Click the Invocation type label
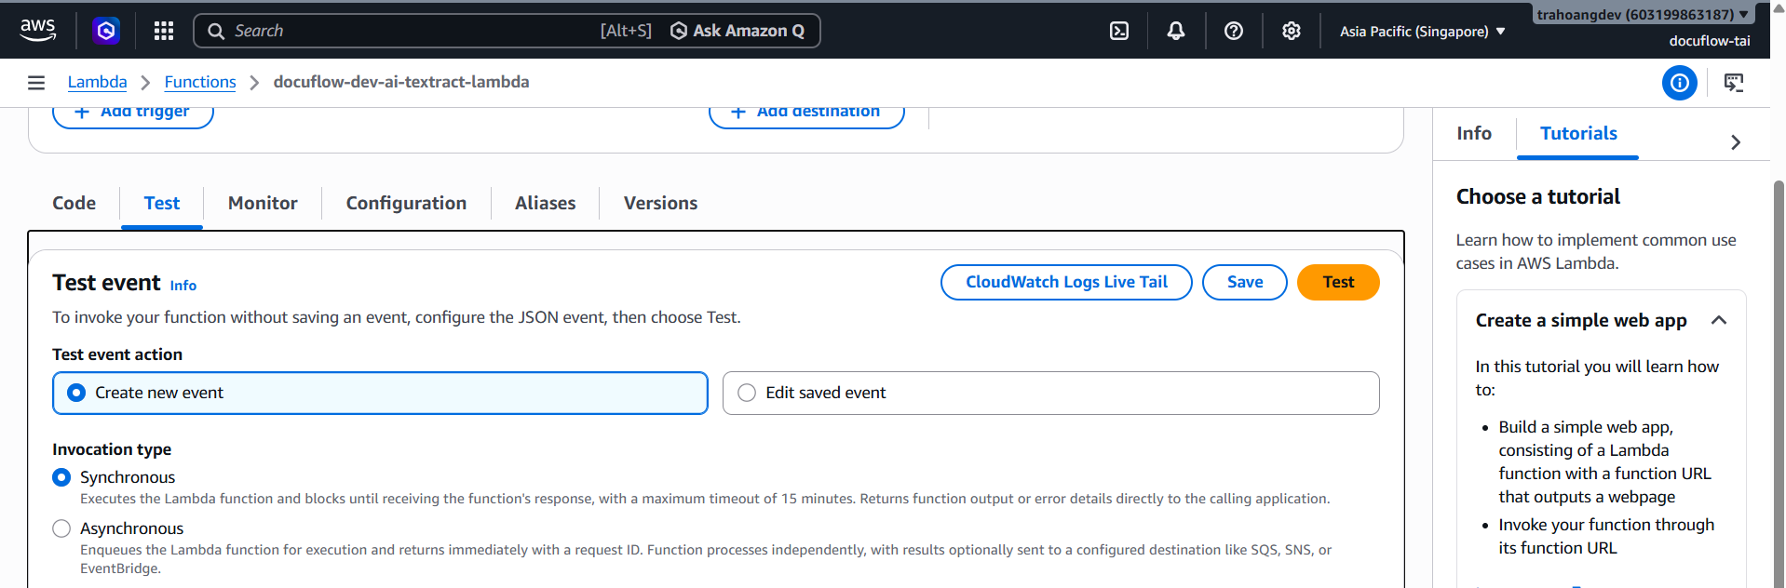This screenshot has width=1786, height=588. click(112, 449)
